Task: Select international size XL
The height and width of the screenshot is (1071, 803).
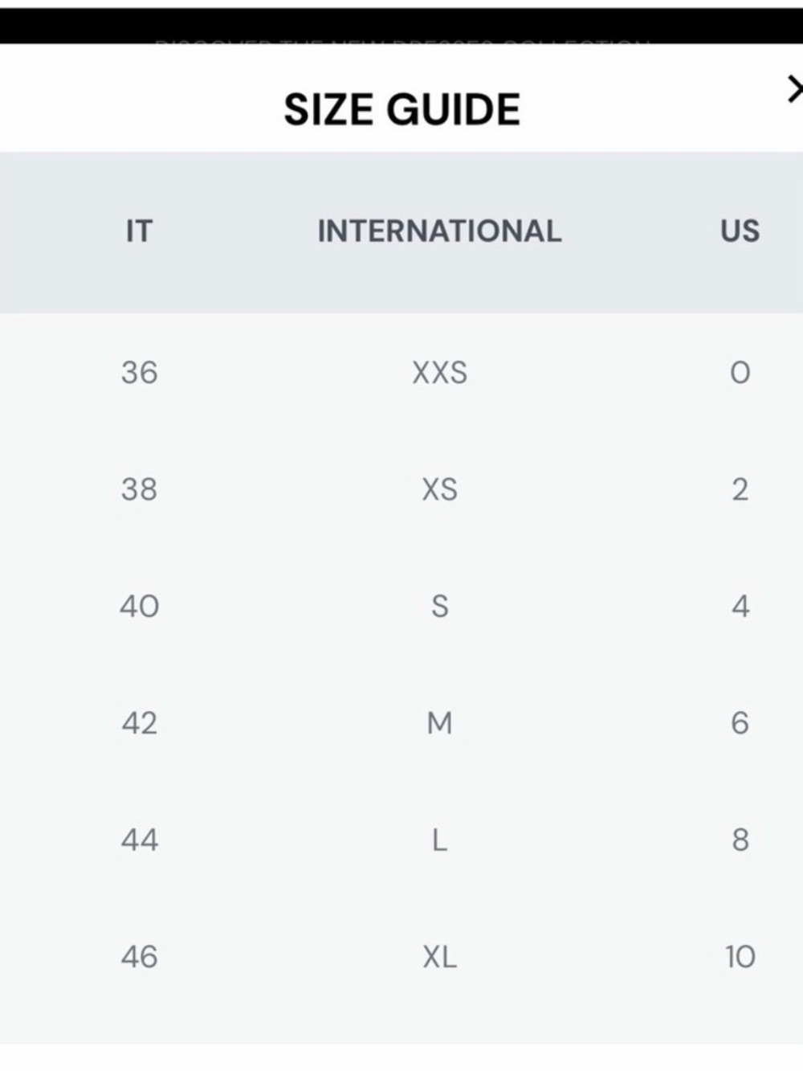Action: 439,956
